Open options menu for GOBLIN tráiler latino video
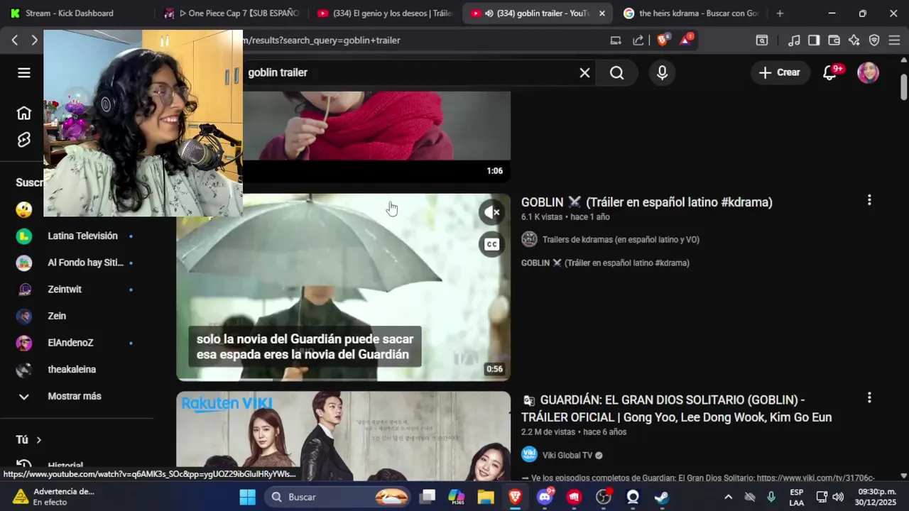This screenshot has width=909, height=511. coord(869,201)
